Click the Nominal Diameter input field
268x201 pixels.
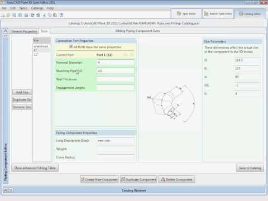(116, 63)
